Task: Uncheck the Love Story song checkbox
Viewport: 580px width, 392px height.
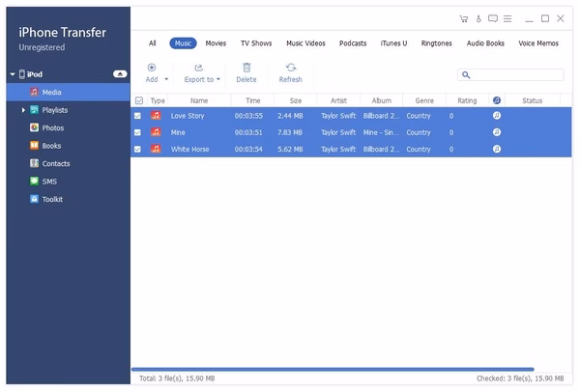Action: pyautogui.click(x=138, y=116)
